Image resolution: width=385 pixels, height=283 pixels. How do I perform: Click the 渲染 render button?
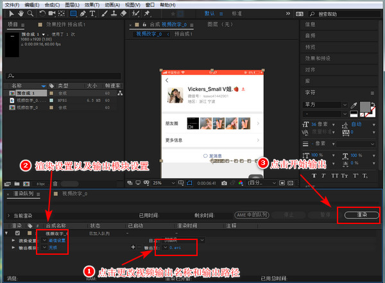click(361, 216)
